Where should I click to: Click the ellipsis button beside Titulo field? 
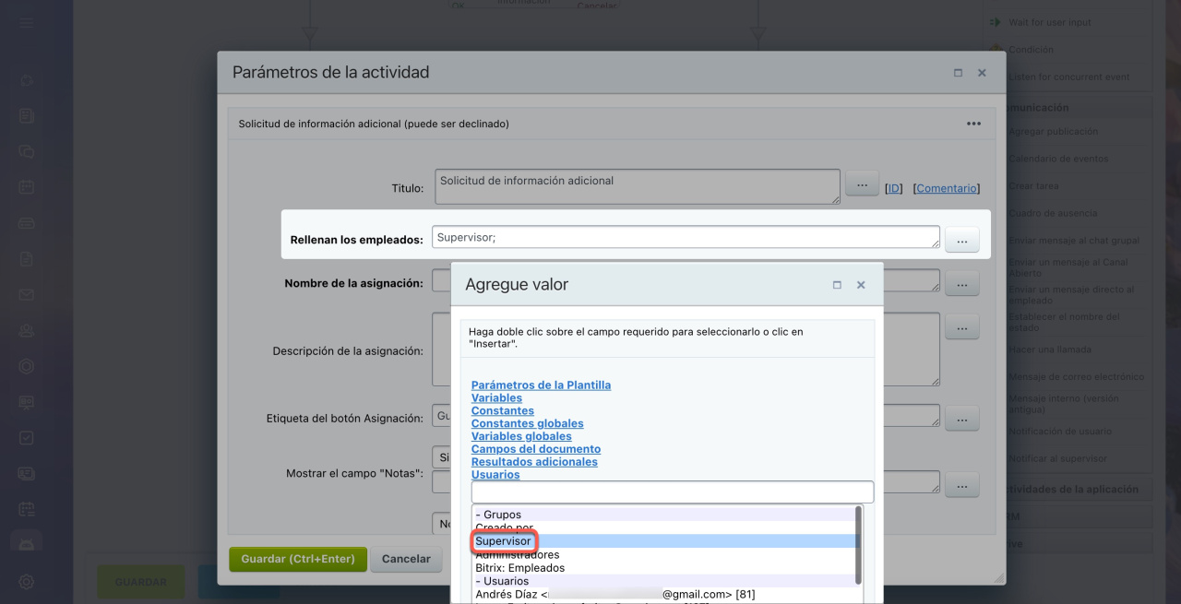point(862,184)
